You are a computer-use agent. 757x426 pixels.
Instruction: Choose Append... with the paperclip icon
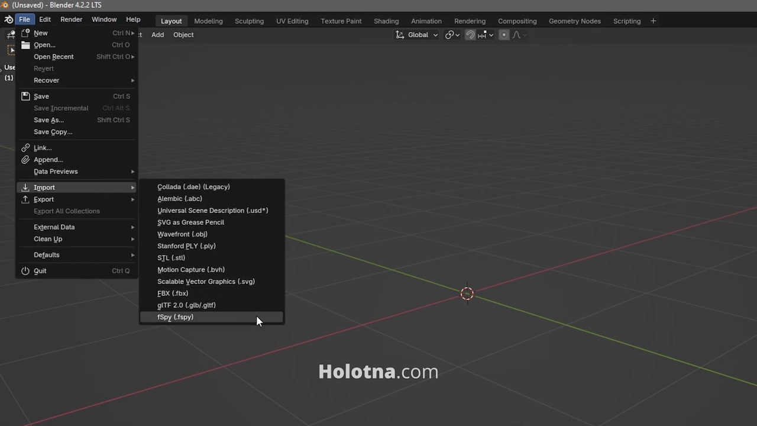tap(77, 160)
